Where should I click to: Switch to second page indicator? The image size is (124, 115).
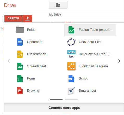point(71,100)
